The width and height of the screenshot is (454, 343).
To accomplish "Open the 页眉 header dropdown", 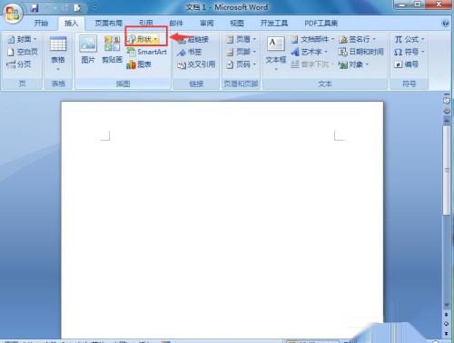I will tap(242, 39).
